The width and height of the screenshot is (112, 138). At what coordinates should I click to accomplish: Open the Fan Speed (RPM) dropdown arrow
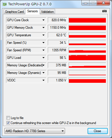tap(43, 50)
